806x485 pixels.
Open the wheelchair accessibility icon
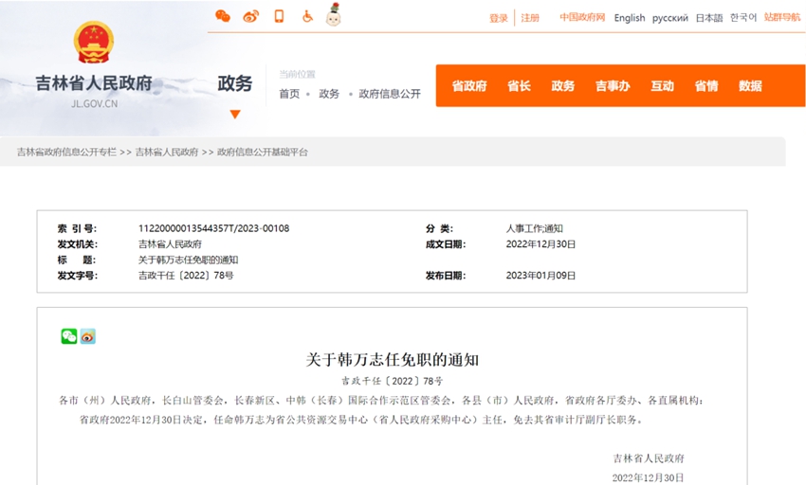coord(307,16)
